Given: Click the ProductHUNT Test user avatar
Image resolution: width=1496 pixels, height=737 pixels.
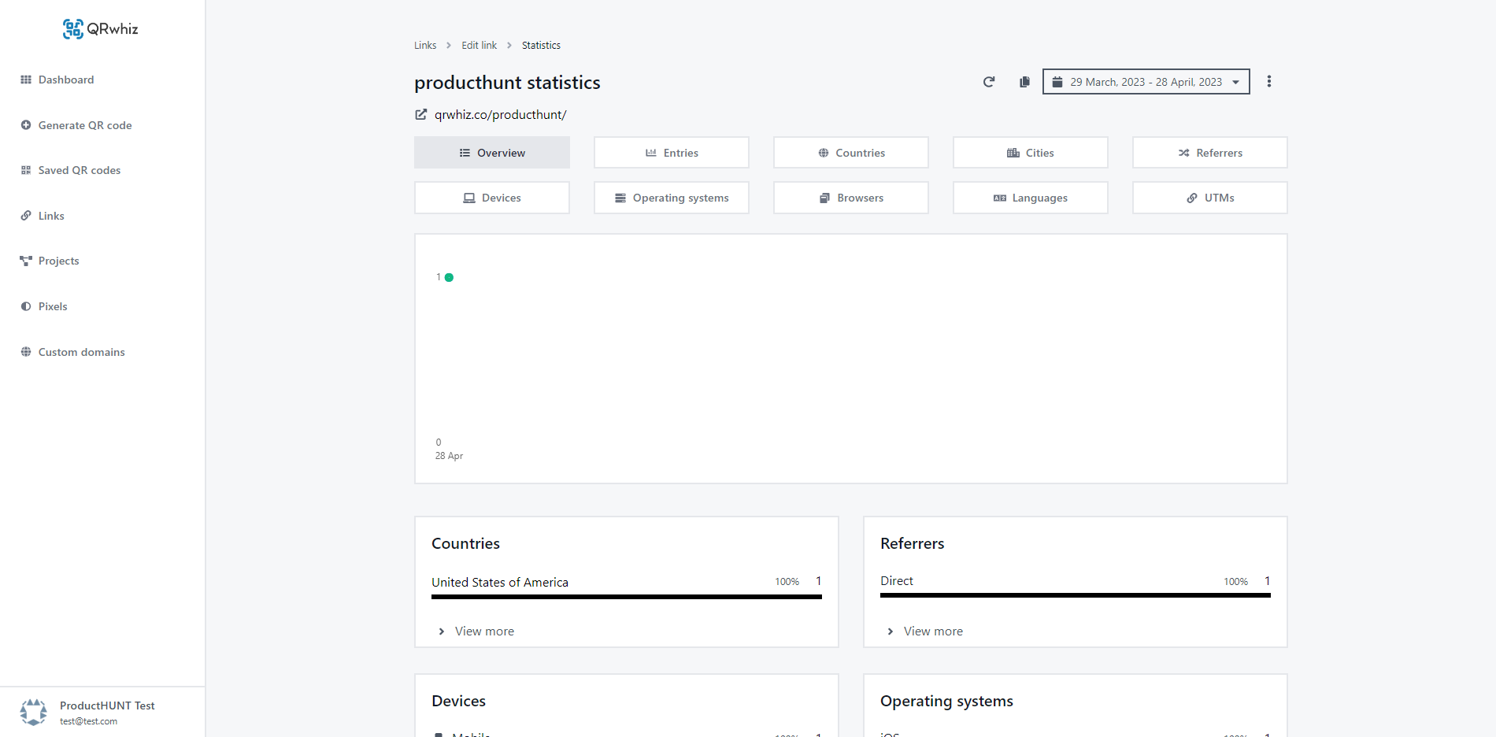Looking at the screenshot, I should pyautogui.click(x=33, y=713).
